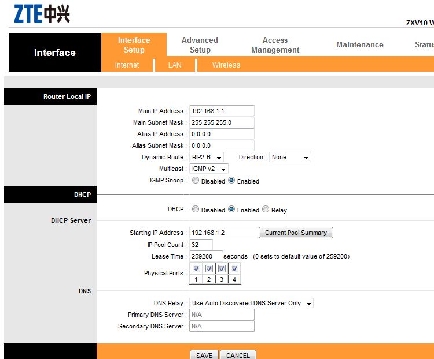Go to the Status tab
434x359 pixels.
424,45
